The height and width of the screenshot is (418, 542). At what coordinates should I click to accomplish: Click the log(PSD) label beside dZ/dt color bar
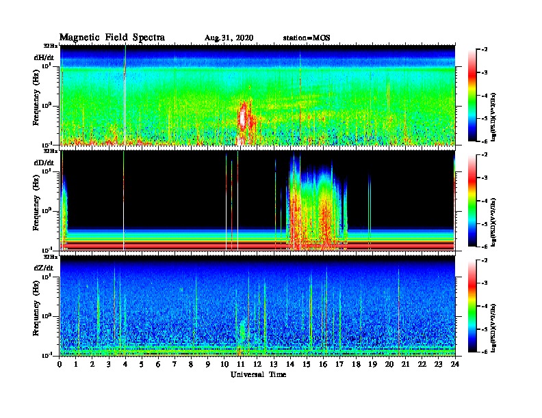coord(493,328)
